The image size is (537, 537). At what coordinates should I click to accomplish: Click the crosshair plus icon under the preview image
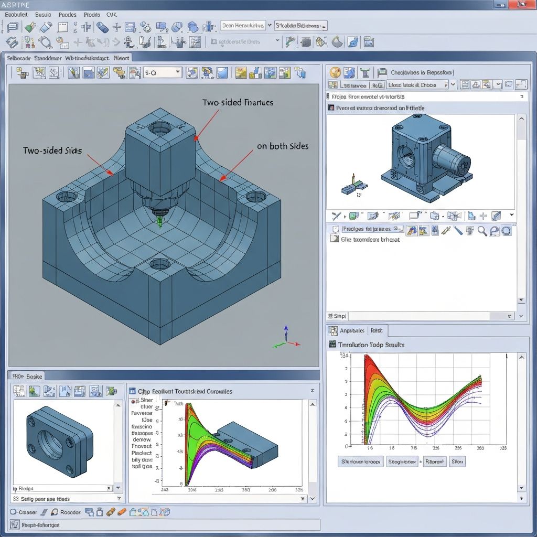[483, 216]
